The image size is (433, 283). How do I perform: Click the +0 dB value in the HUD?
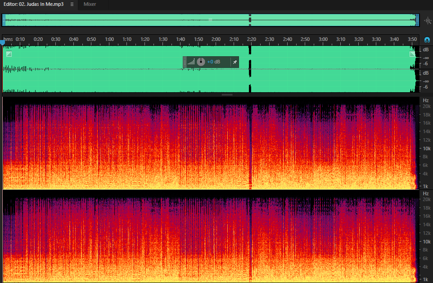[x=214, y=62]
